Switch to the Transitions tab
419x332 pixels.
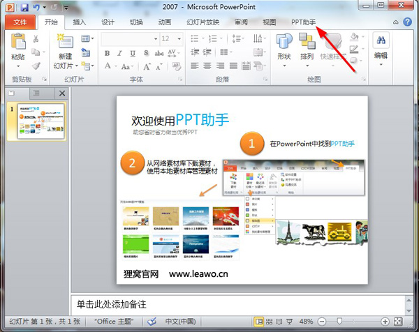[x=136, y=22]
